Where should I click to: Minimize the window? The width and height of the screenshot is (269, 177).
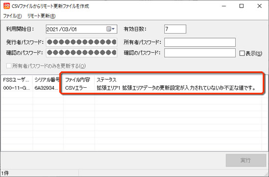point(224,6)
